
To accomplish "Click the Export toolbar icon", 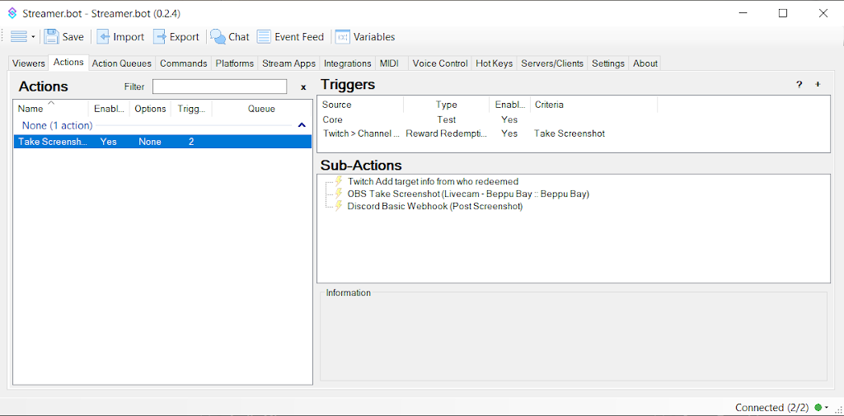I will [x=161, y=37].
